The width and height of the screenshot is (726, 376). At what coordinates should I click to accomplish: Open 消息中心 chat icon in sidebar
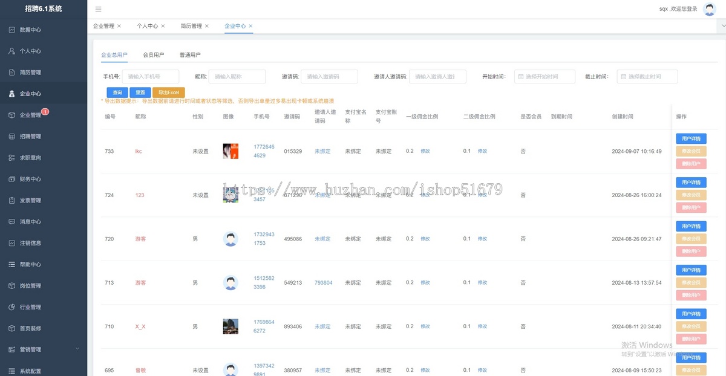(12, 222)
